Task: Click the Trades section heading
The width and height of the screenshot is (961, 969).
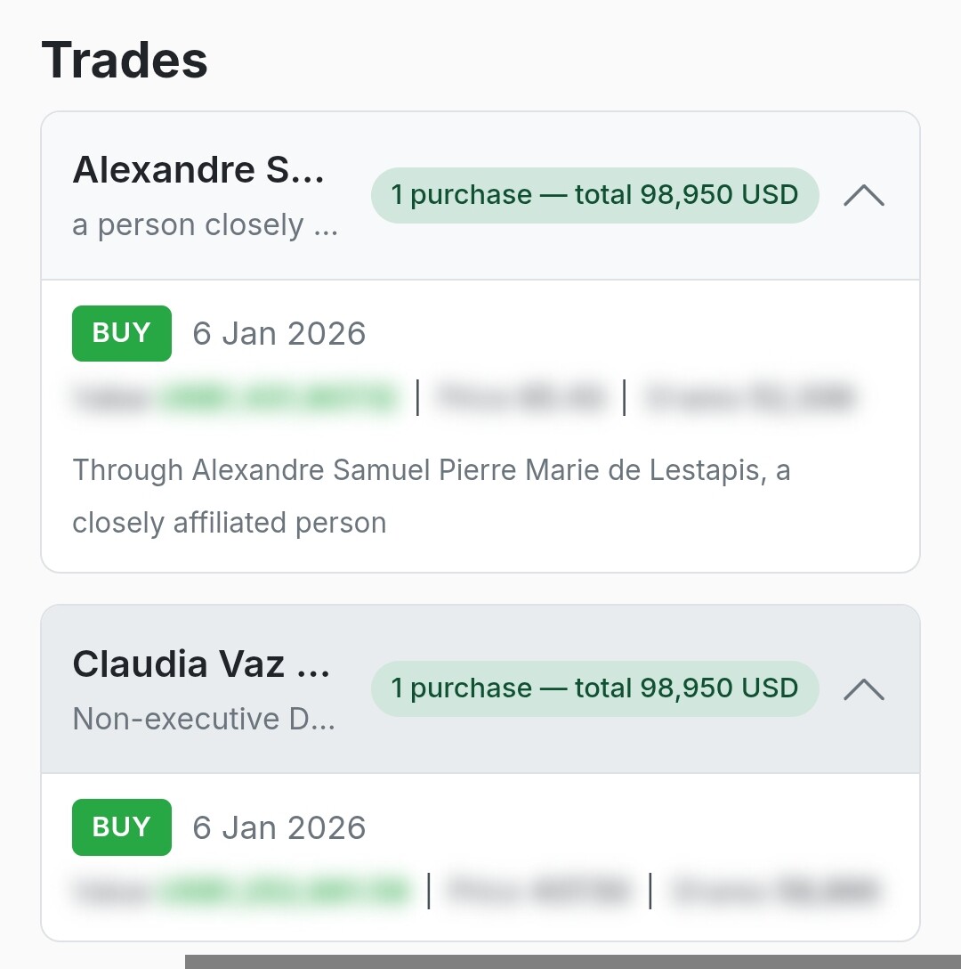Action: [x=125, y=61]
